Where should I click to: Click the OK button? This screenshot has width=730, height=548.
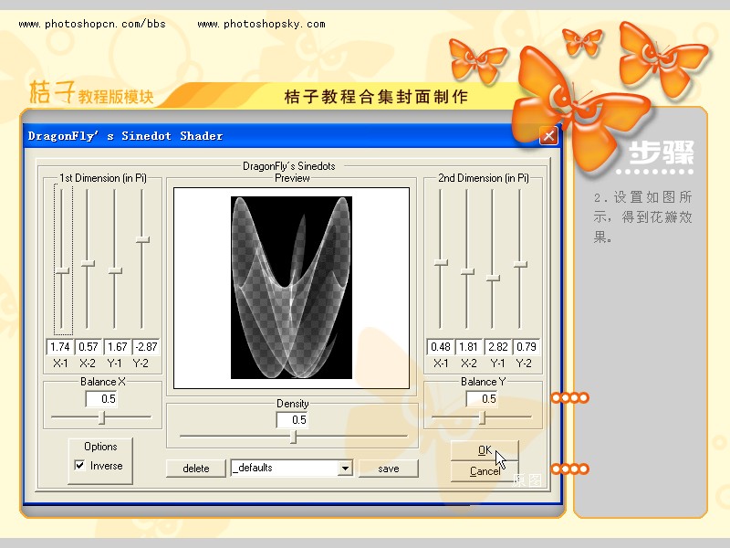pos(485,449)
